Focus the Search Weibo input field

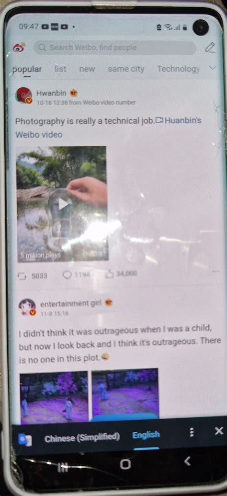(115, 47)
